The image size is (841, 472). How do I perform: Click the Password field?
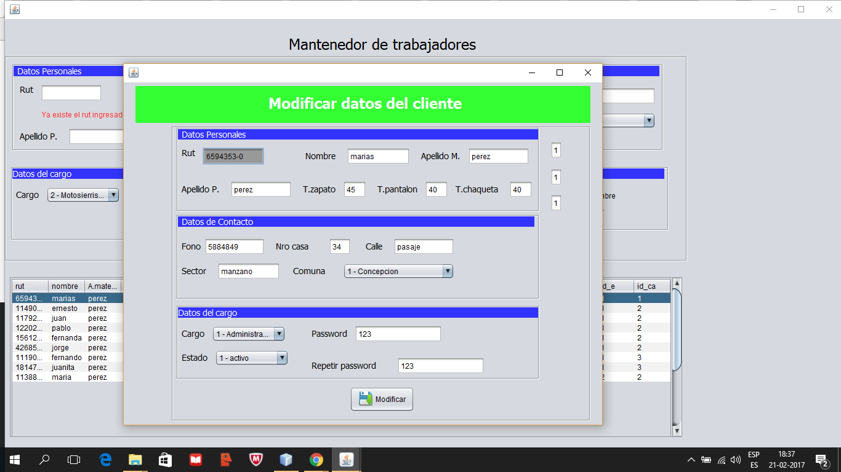pyautogui.click(x=398, y=334)
